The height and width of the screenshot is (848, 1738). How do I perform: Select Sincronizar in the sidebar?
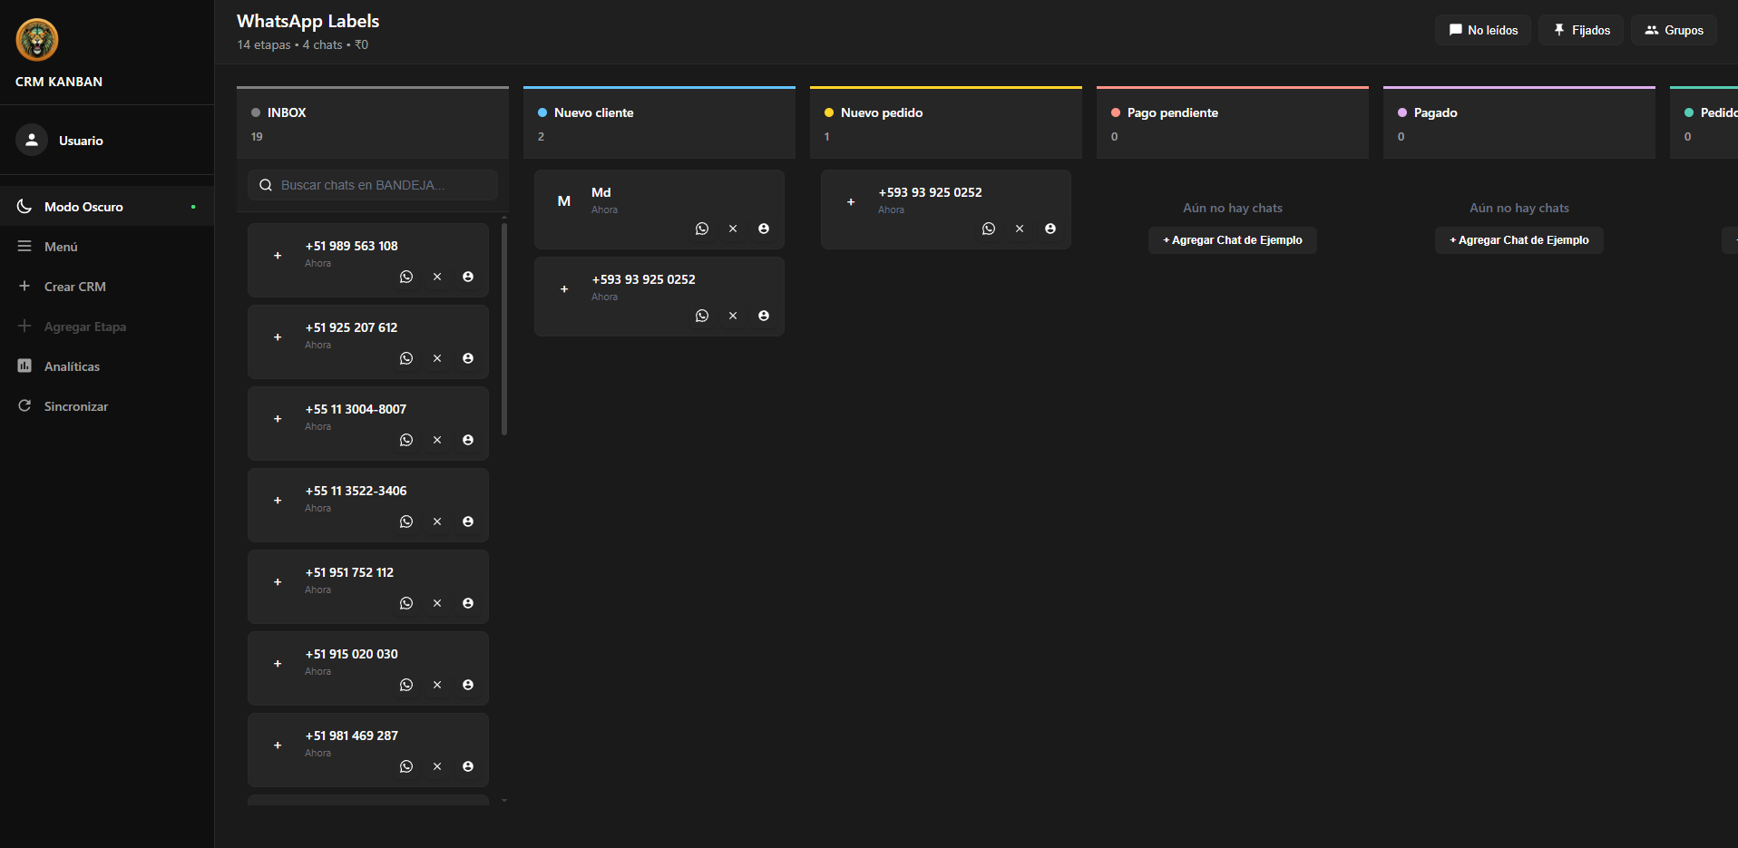tap(75, 406)
